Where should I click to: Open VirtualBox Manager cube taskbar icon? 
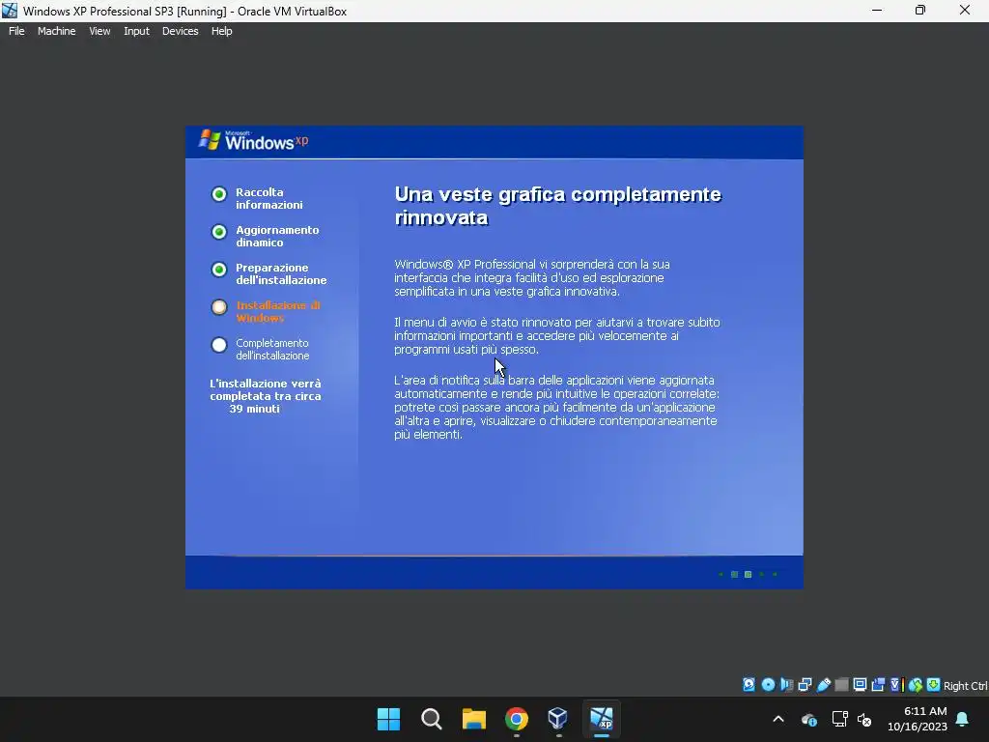click(558, 719)
